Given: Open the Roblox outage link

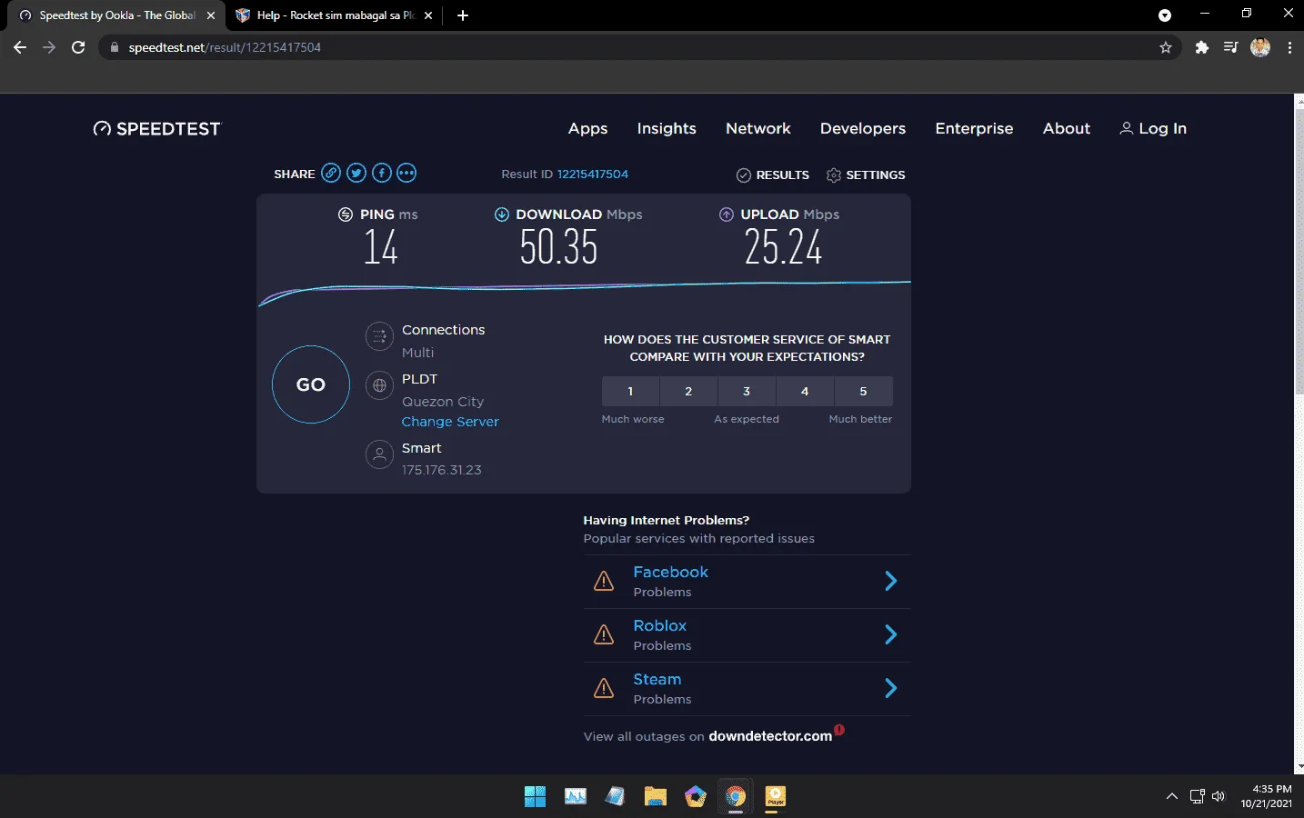Looking at the screenshot, I should tap(660, 625).
